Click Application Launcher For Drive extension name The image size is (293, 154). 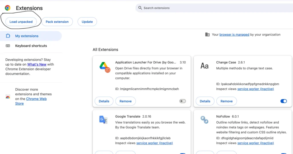click(146, 63)
